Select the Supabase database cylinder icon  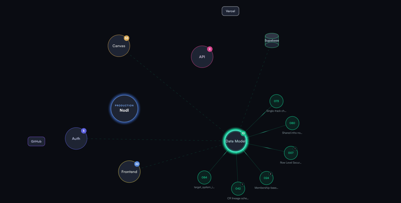coord(272,40)
